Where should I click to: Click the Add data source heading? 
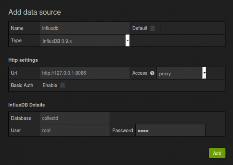[35, 12]
